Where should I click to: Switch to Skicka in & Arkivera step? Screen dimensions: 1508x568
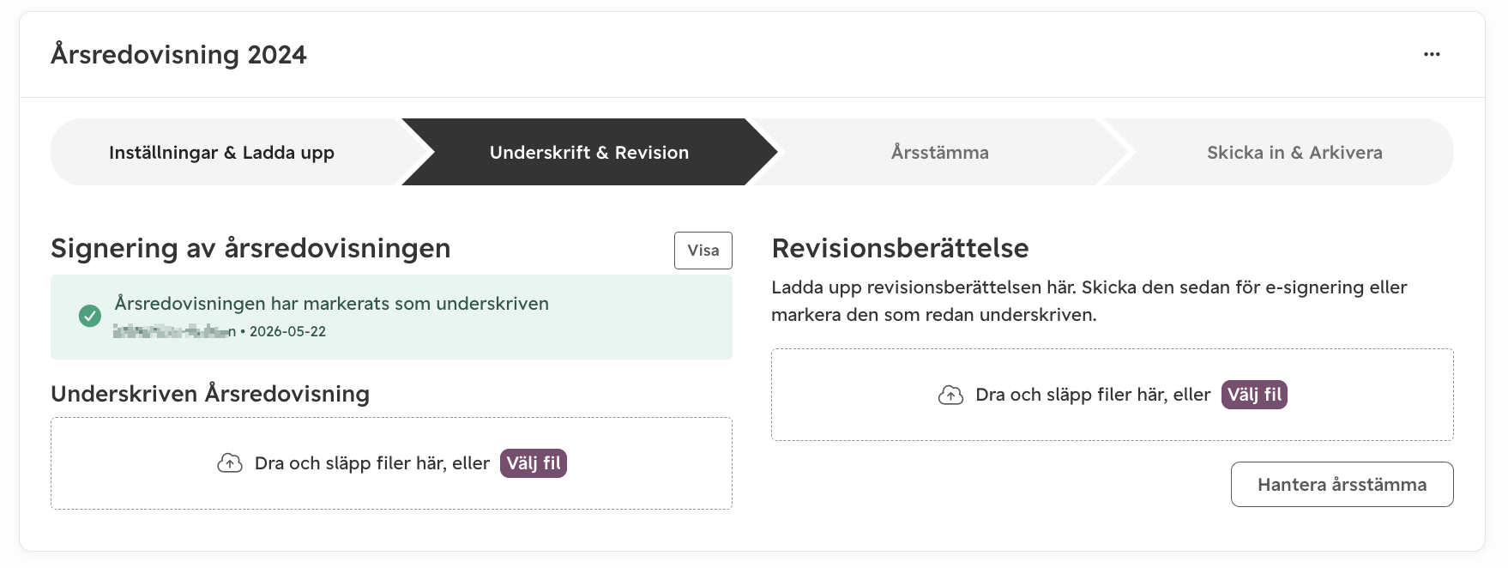pos(1294,152)
